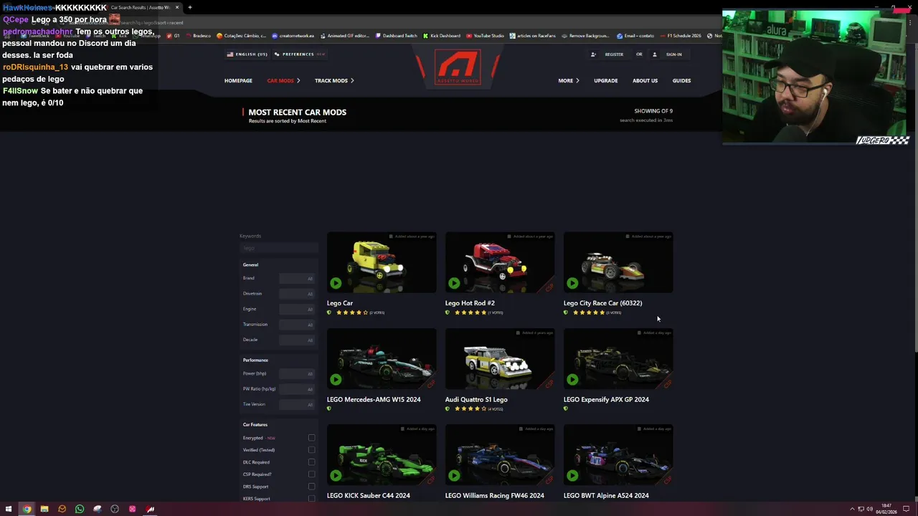Open the Engine filter dropdown
The image size is (918, 516).
pyautogui.click(x=297, y=309)
